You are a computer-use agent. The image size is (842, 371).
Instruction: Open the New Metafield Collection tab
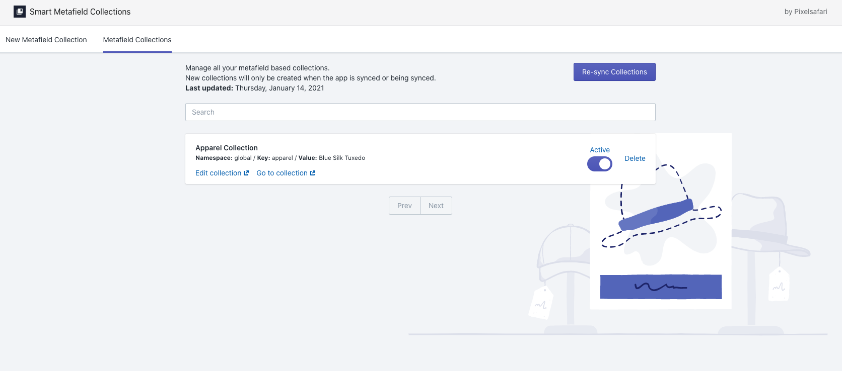click(46, 40)
